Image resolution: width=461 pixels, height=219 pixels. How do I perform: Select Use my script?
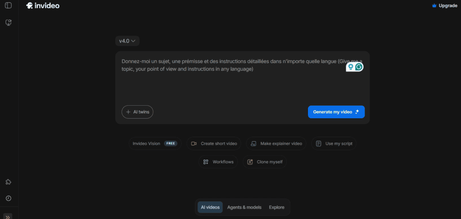(334, 143)
